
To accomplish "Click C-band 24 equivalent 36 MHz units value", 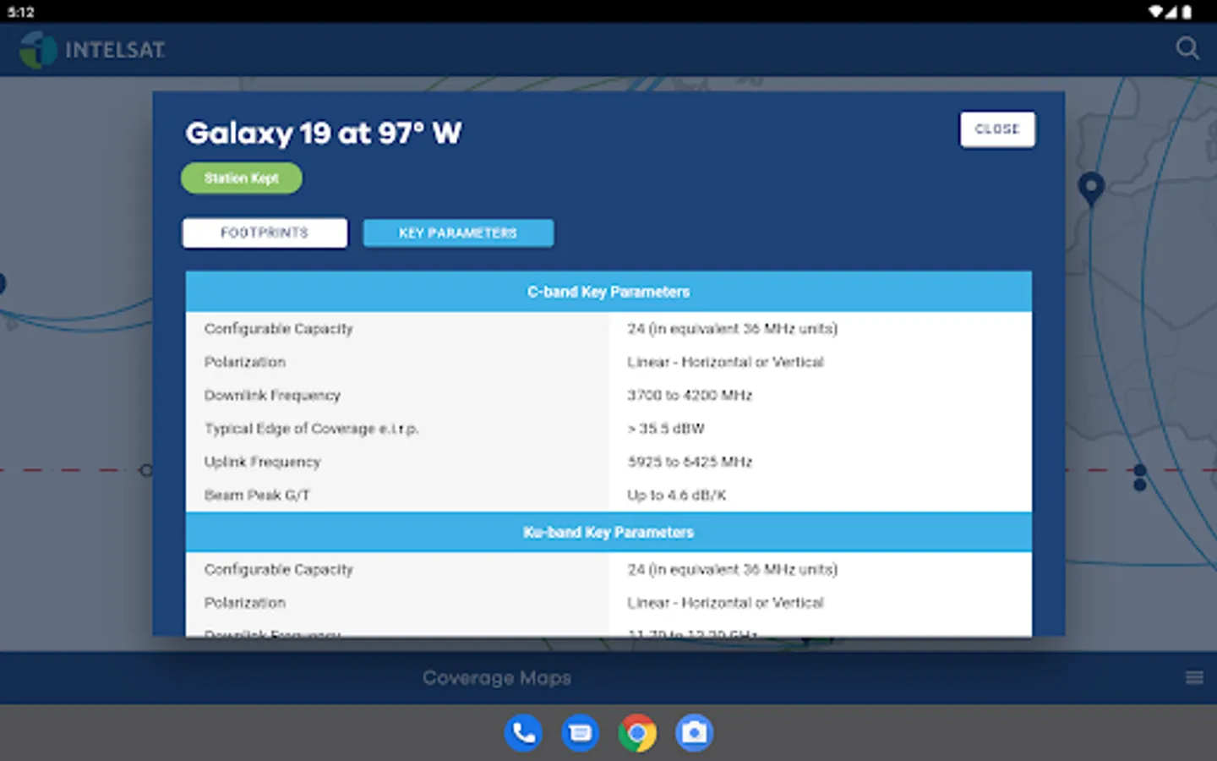I will pyautogui.click(x=732, y=329).
